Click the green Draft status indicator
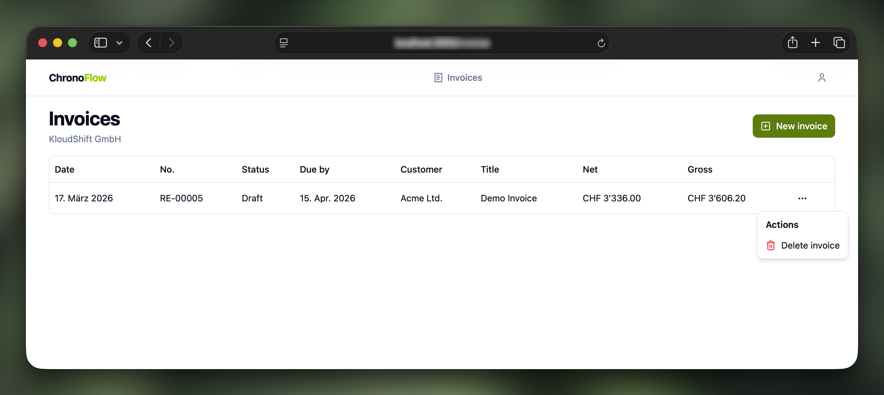 tap(252, 198)
